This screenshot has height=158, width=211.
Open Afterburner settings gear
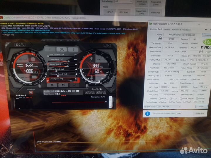52,85
